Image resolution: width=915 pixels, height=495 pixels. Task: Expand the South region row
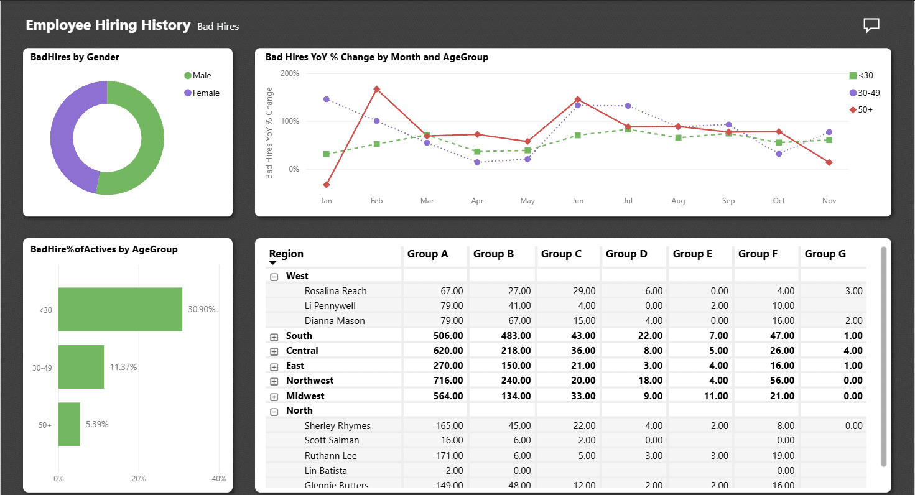[x=274, y=336]
